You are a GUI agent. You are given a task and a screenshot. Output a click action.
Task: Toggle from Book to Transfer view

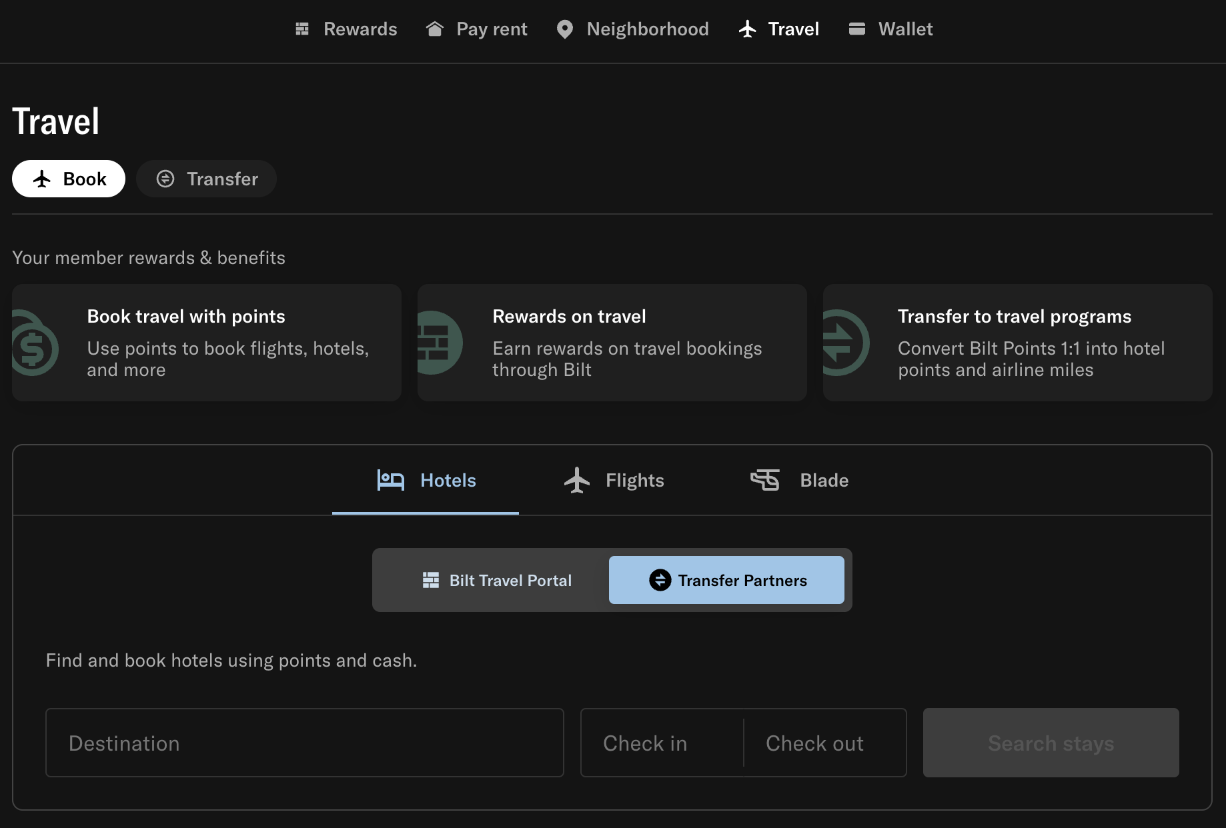(206, 179)
